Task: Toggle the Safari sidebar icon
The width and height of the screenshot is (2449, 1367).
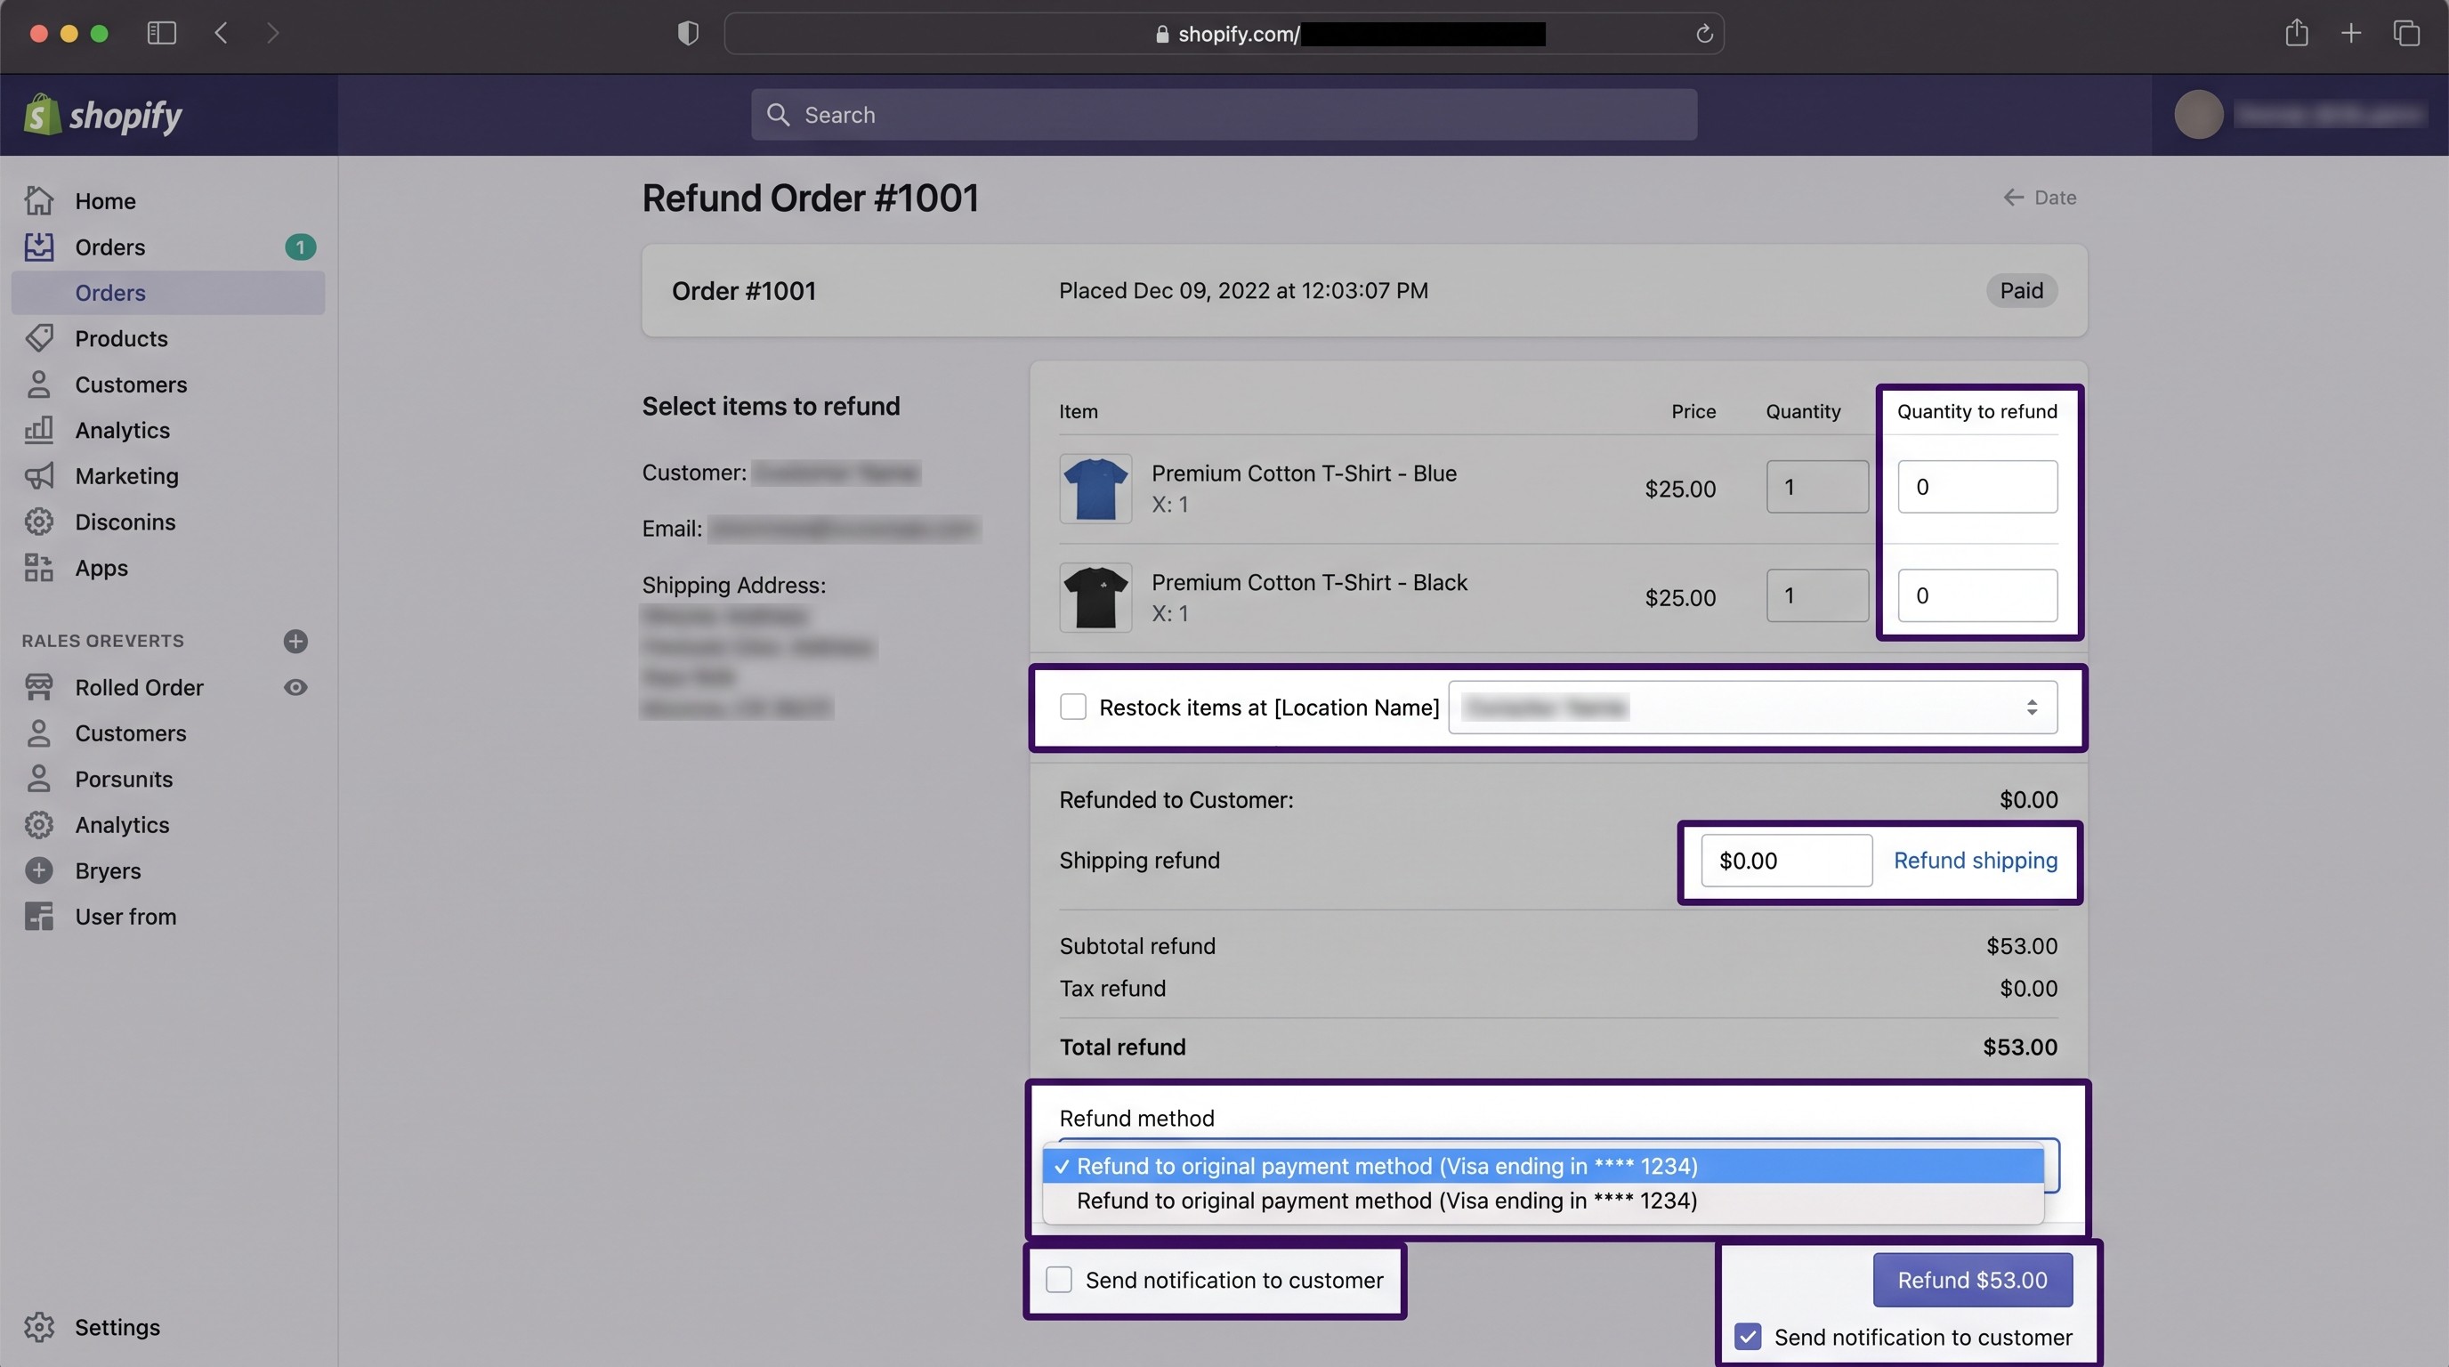Action: click(x=162, y=33)
